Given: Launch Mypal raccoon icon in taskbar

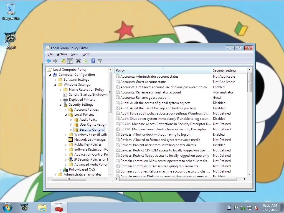Looking at the screenshot, I should (x=24, y=207).
